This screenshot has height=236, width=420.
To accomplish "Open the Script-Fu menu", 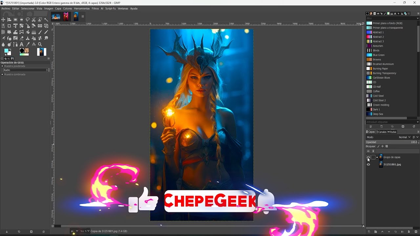I will point(110,9).
